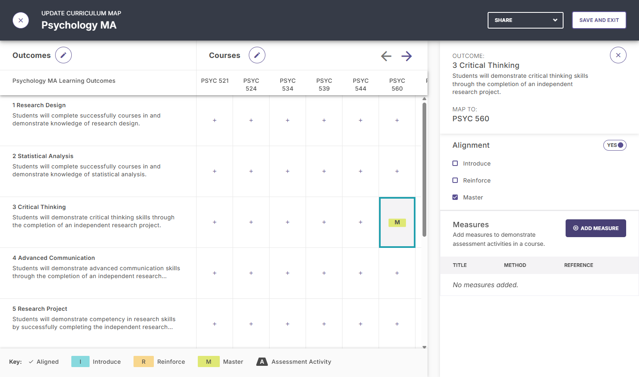Select the 4 Advanced Communication outcome title
The height and width of the screenshot is (377, 639).
[x=53, y=258]
